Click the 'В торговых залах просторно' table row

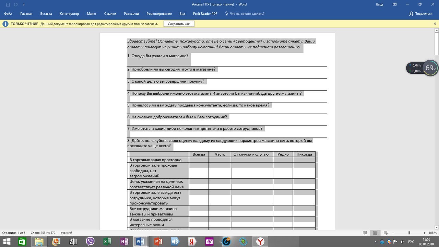(221, 160)
